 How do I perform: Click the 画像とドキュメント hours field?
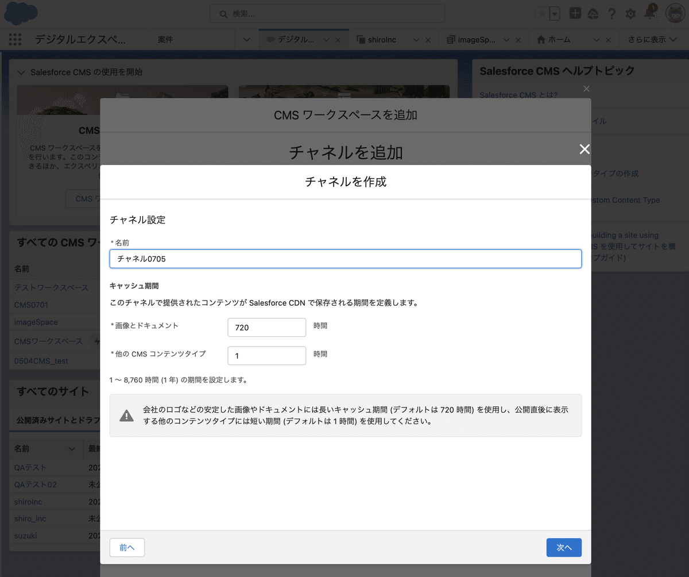pyautogui.click(x=267, y=328)
